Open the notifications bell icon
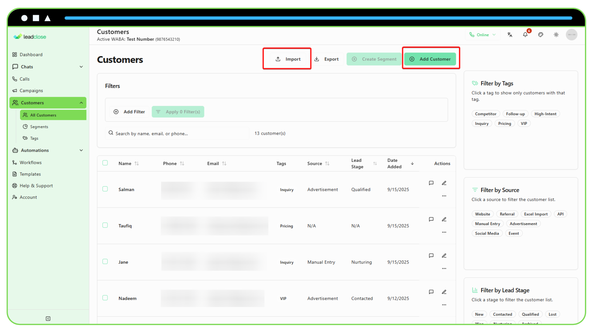 [525, 35]
